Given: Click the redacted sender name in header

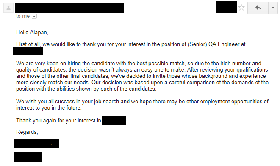Looking at the screenshot, I should pos(69,8).
